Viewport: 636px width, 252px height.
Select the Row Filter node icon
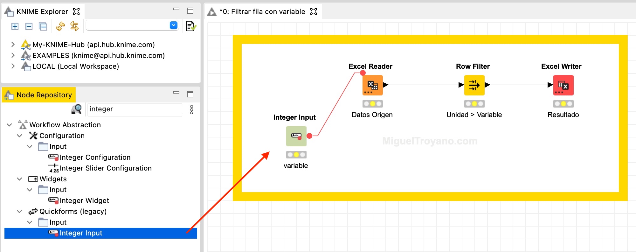[474, 85]
